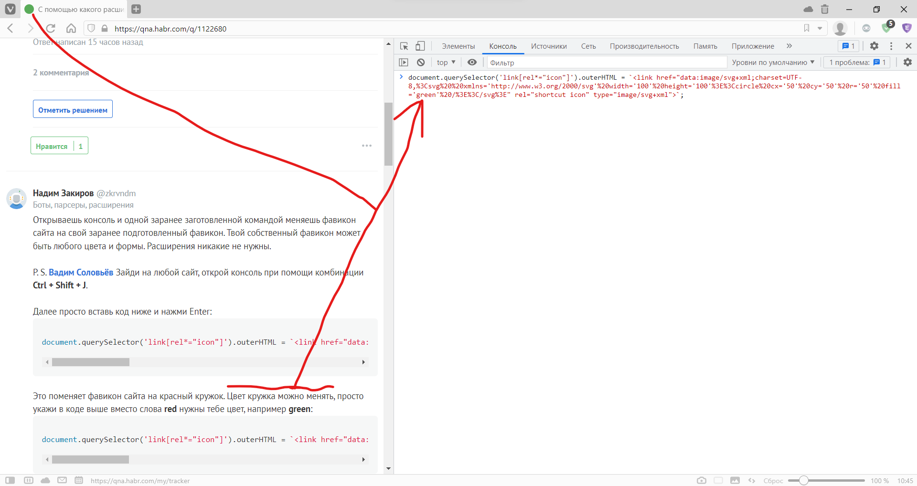Open page actions code icon

pyautogui.click(x=752, y=480)
